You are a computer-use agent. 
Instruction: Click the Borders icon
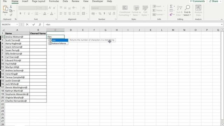36,13
